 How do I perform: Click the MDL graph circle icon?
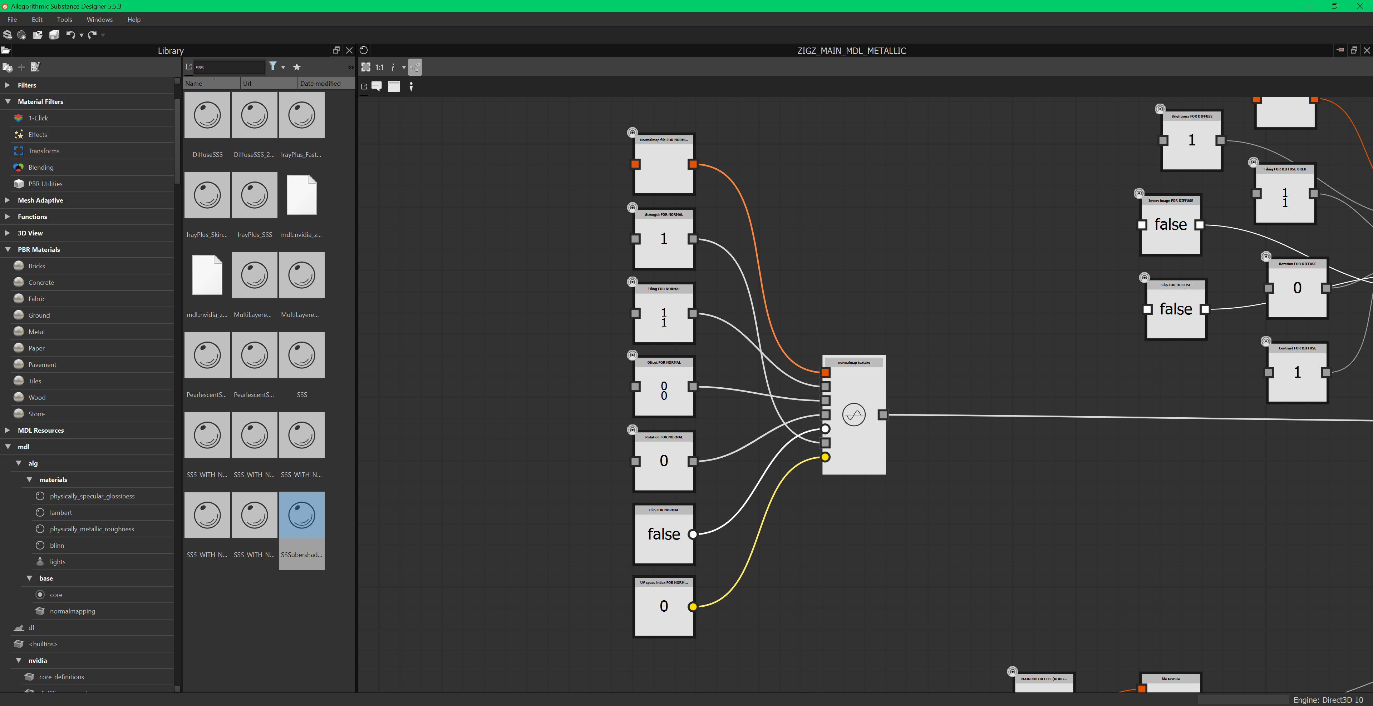364,50
